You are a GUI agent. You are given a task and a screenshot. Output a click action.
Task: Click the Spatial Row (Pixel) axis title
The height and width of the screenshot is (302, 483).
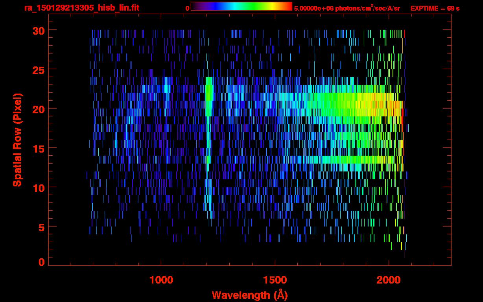tap(17, 140)
